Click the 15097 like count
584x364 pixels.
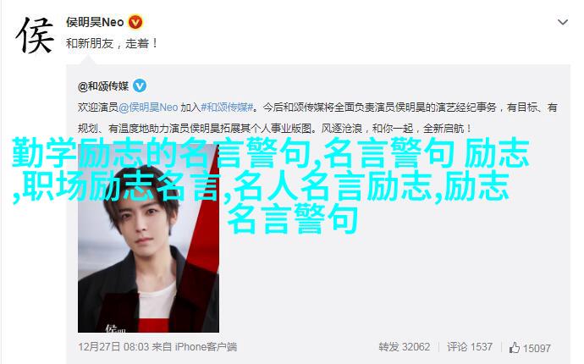[537, 349]
